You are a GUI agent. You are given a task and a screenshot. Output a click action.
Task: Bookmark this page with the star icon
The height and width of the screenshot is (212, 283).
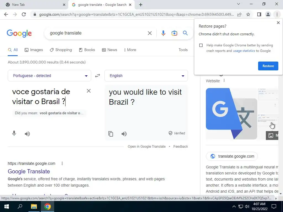coord(248,14)
